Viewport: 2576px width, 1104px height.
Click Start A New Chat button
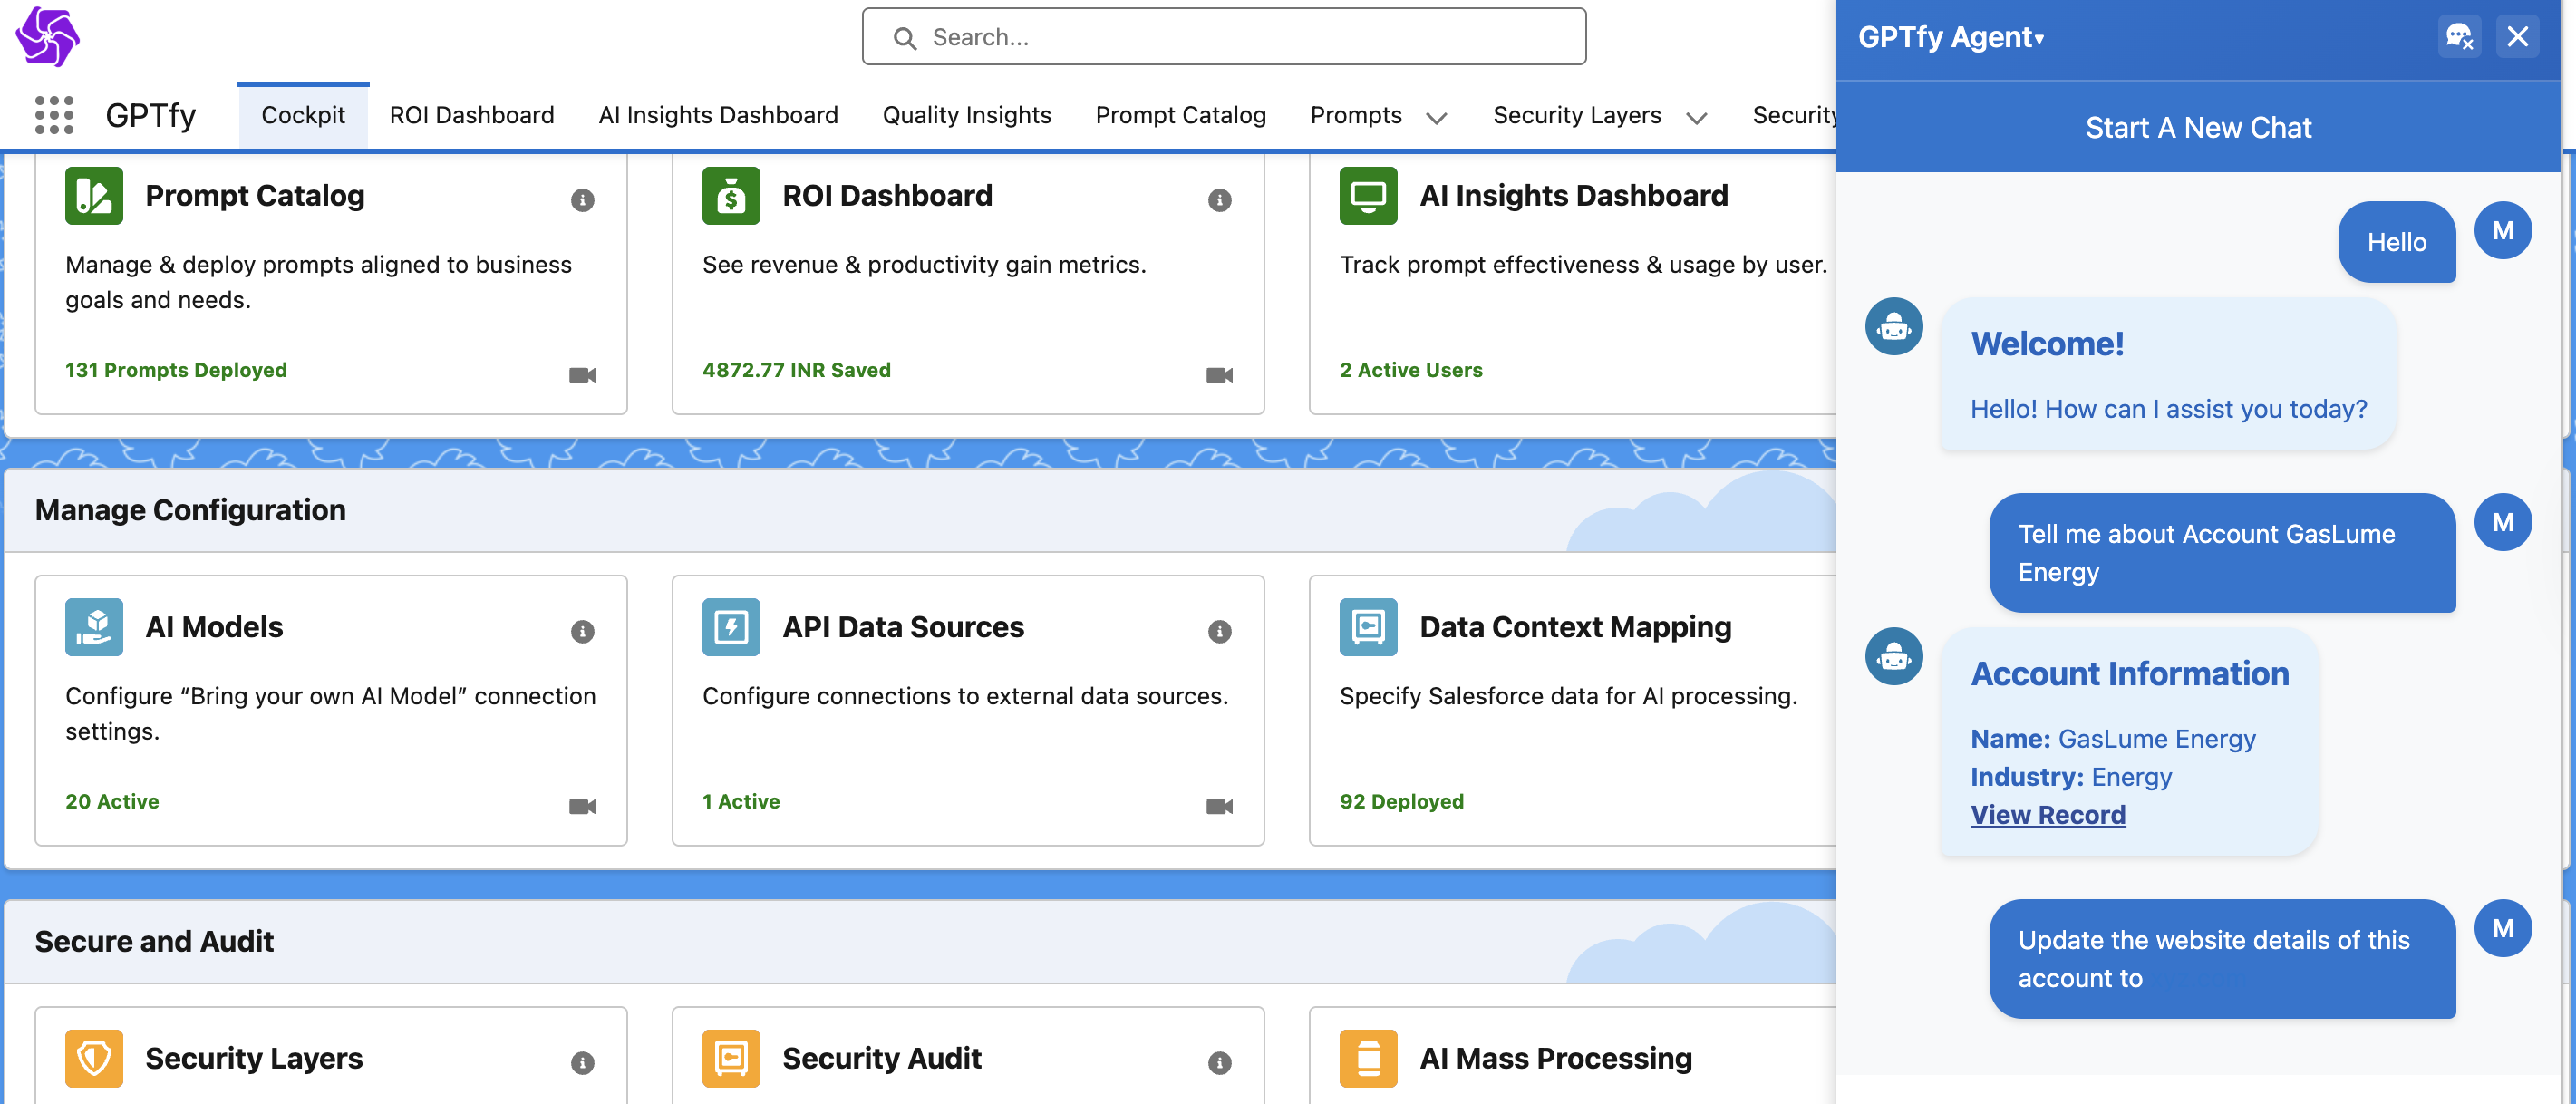pyautogui.click(x=2198, y=128)
